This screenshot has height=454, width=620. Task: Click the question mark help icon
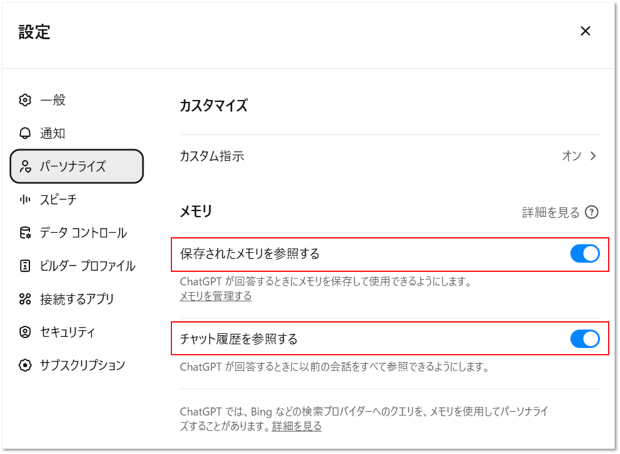tap(592, 212)
